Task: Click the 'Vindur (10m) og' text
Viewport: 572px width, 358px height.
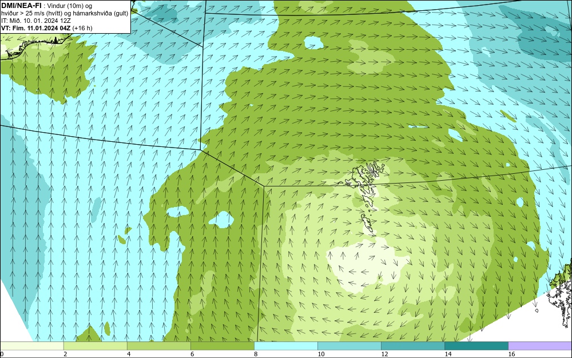Action: [x=70, y=6]
